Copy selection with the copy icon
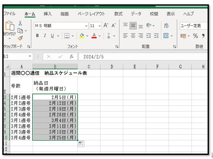Screen dimensions: 213x159 [x=20, y=31]
